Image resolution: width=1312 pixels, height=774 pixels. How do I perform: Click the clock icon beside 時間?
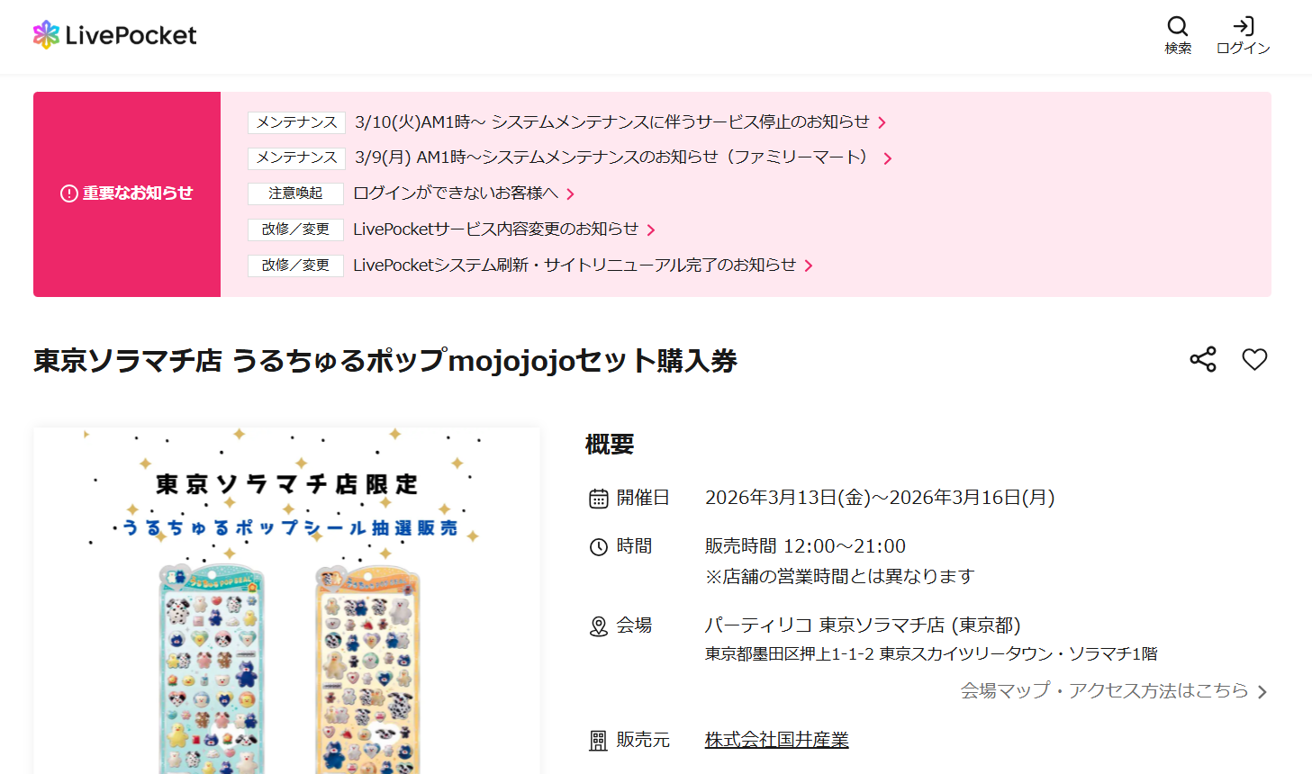[x=599, y=547]
